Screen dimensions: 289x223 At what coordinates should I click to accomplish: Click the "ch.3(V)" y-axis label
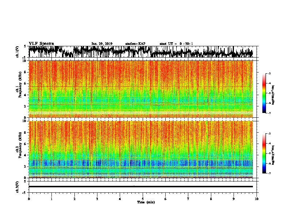(x=18, y=187)
